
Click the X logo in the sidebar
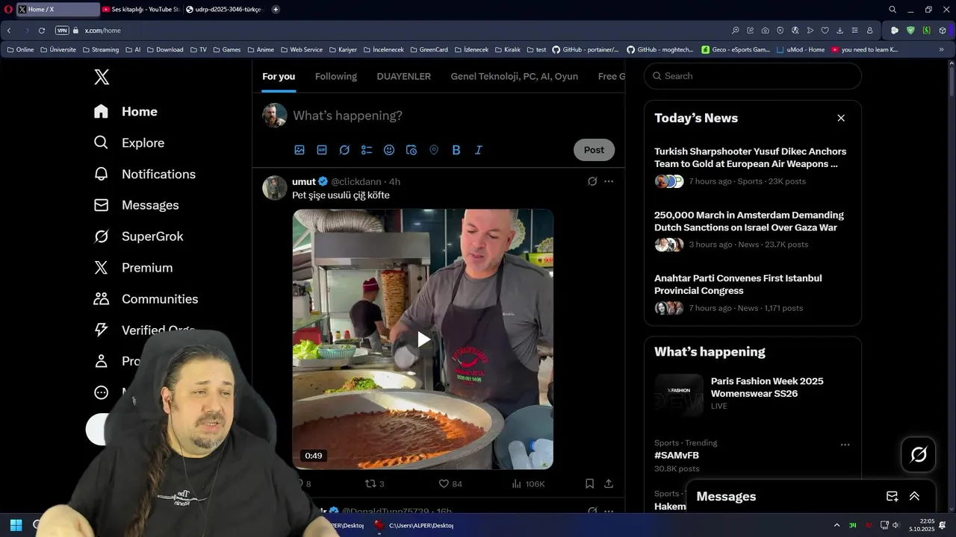[102, 77]
